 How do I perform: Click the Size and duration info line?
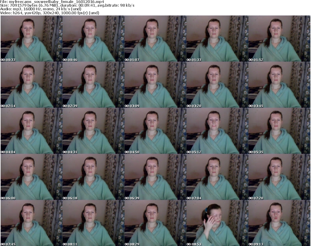pos(67,5)
